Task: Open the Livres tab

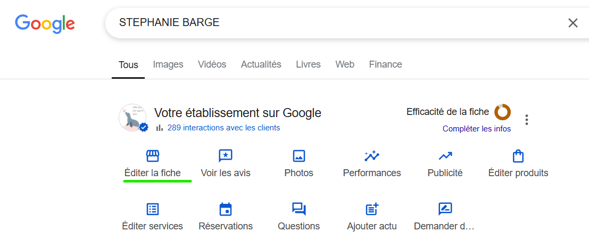Action: point(309,64)
